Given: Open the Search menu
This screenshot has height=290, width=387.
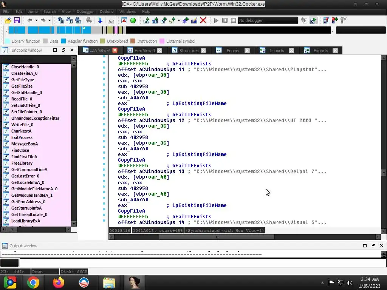Looking at the screenshot, I should point(50,12).
